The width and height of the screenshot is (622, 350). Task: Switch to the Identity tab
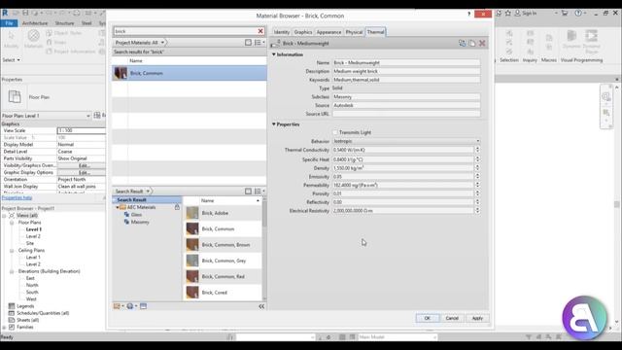tap(282, 32)
